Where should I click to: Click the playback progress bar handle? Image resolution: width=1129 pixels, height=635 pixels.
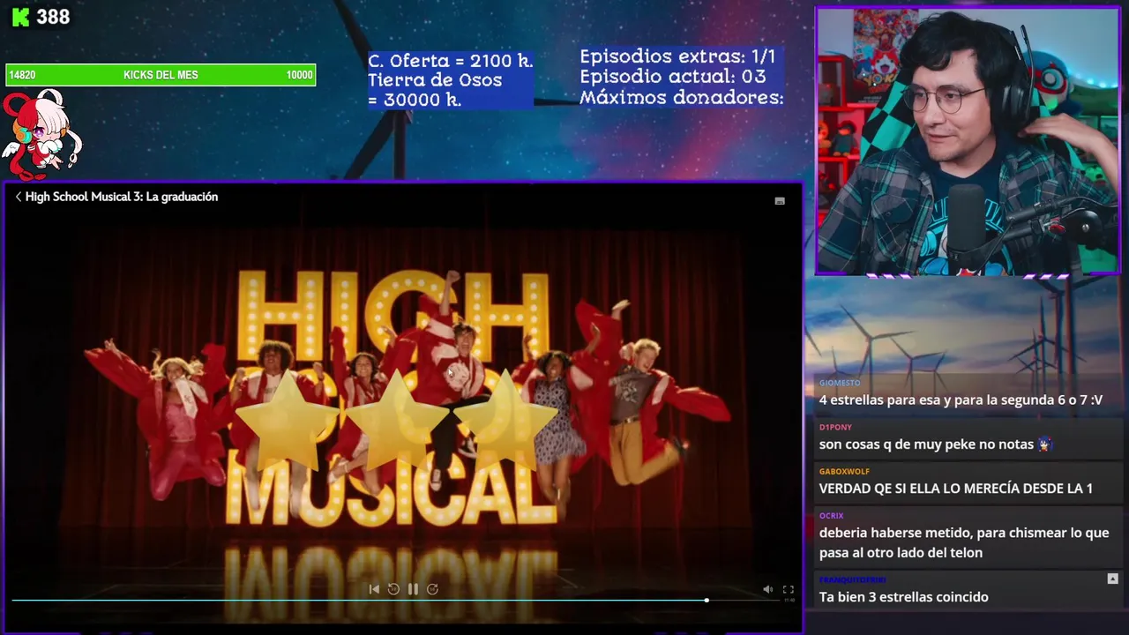coord(707,600)
